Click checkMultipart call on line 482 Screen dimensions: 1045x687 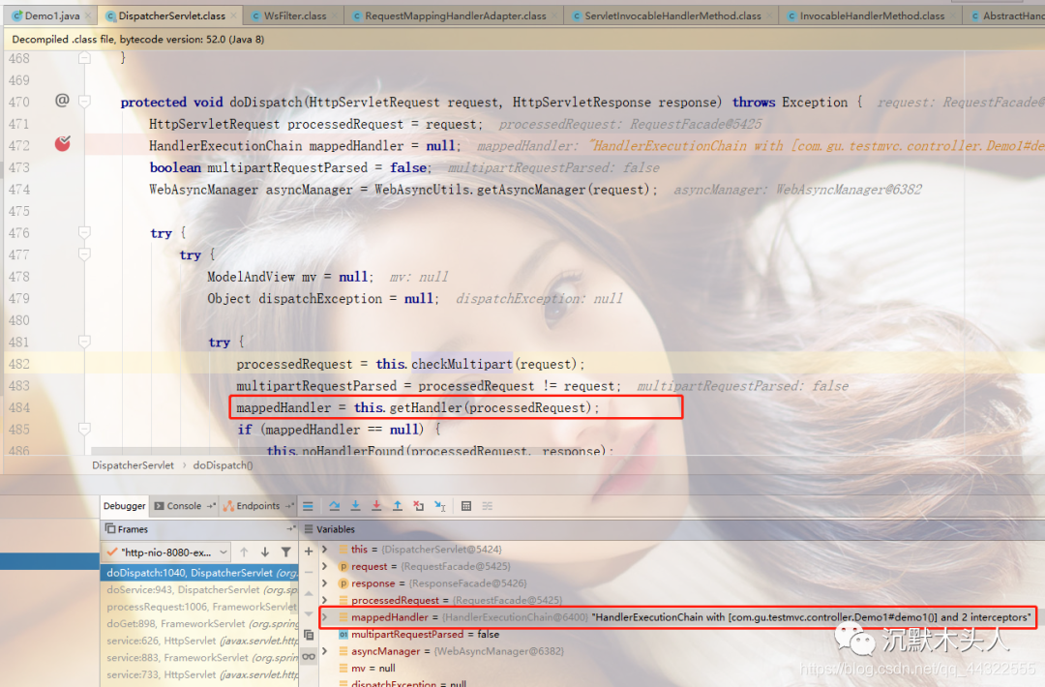click(462, 364)
